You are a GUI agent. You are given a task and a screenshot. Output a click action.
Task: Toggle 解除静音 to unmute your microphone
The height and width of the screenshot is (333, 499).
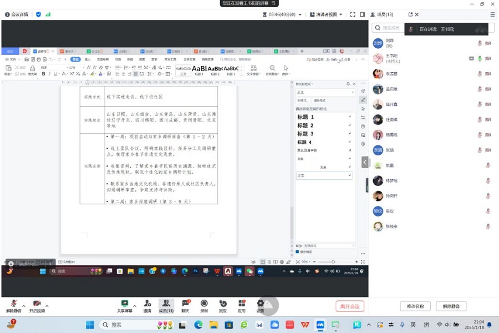(x=13, y=305)
